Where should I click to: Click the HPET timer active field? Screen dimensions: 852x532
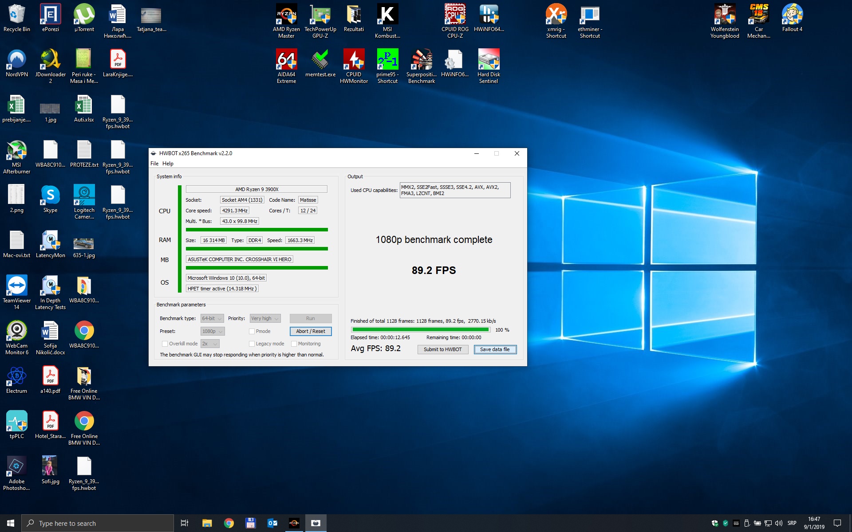point(222,289)
